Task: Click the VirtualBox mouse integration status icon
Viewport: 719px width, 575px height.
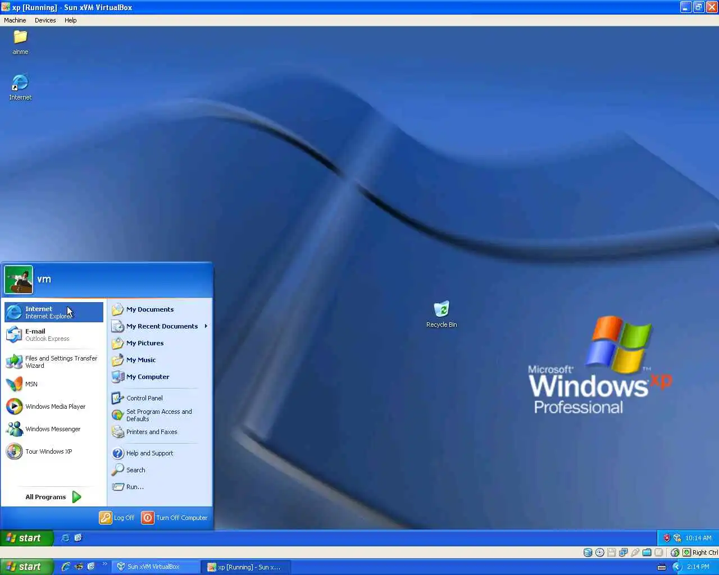Action: [x=675, y=553]
